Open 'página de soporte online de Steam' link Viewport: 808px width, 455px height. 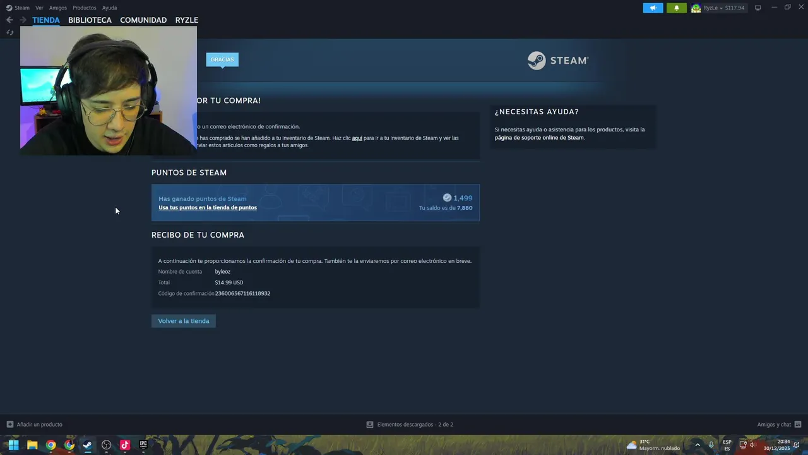tap(539, 137)
